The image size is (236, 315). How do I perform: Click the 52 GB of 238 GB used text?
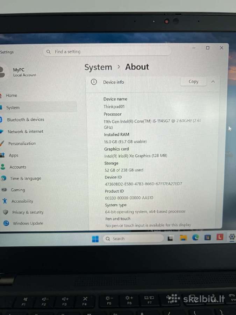point(124,170)
